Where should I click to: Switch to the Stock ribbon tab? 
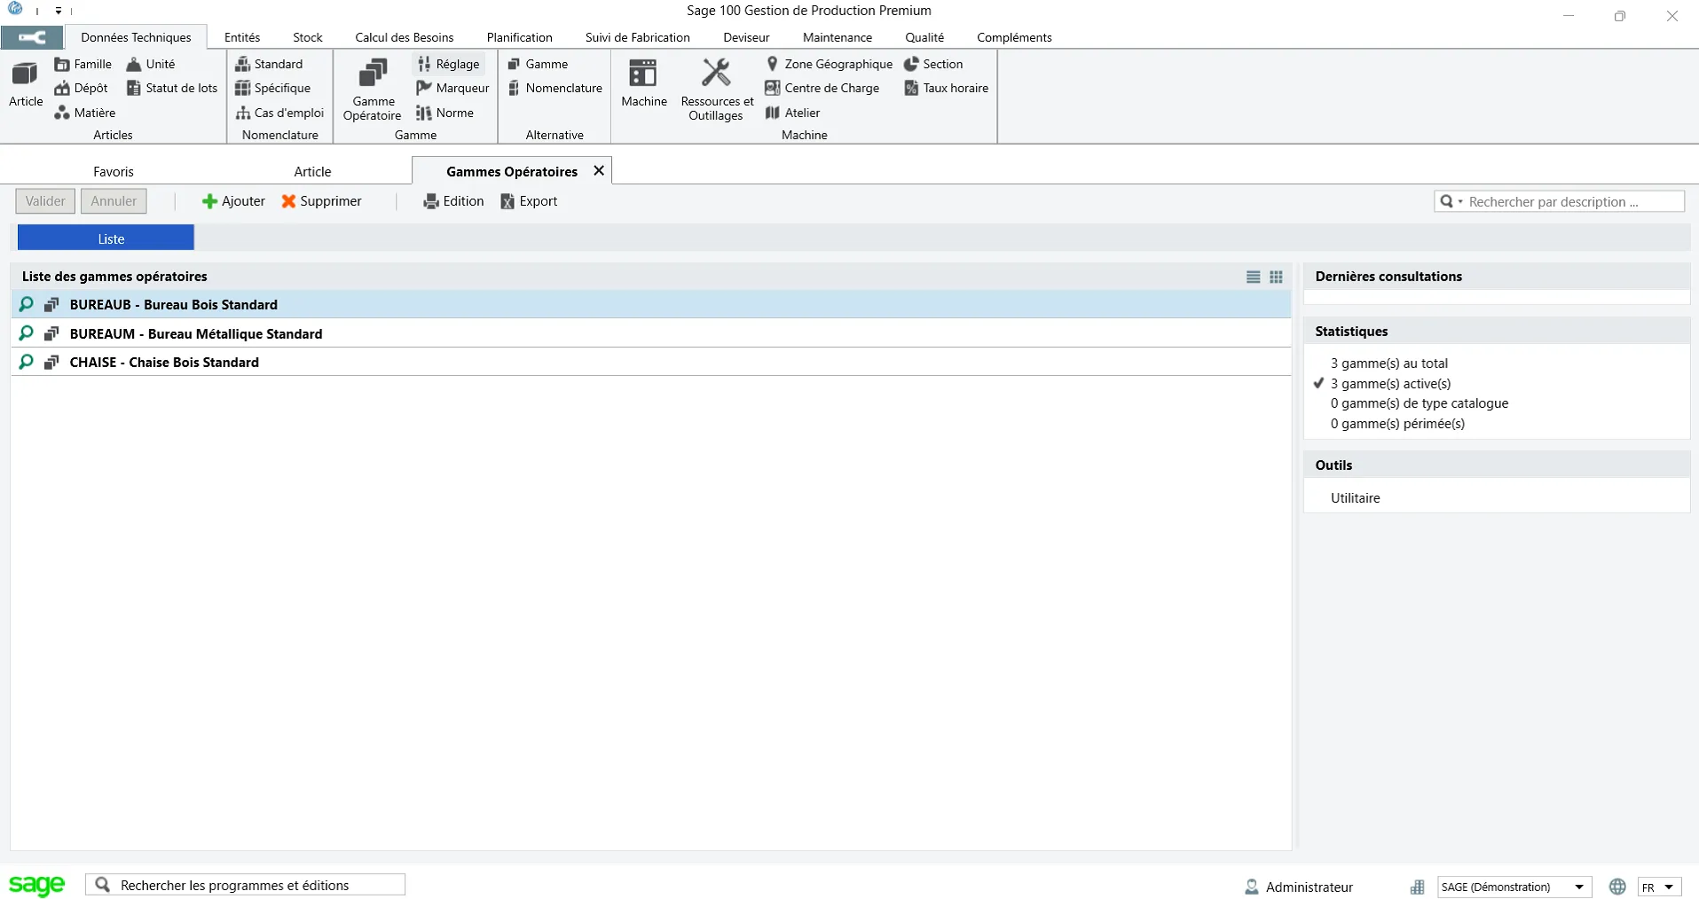308,37
